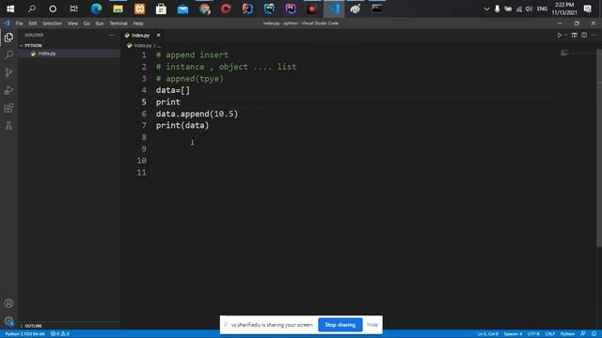Open File Explorer from taskbar
The height and width of the screenshot is (338, 602).
point(118,8)
